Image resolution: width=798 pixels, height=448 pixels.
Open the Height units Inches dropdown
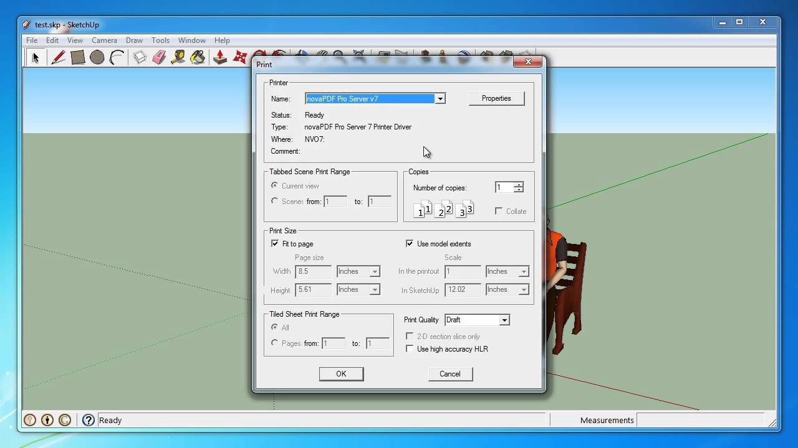click(375, 289)
